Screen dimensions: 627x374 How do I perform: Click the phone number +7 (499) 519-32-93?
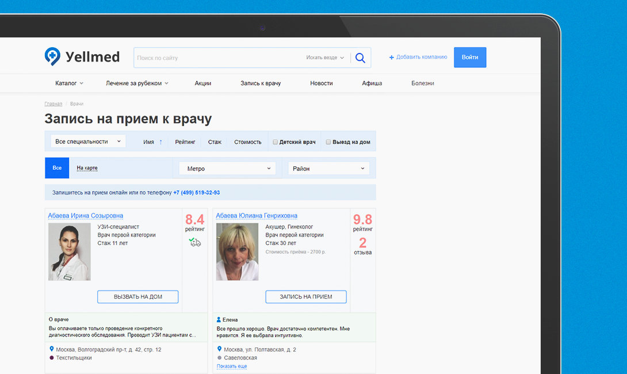pos(196,192)
